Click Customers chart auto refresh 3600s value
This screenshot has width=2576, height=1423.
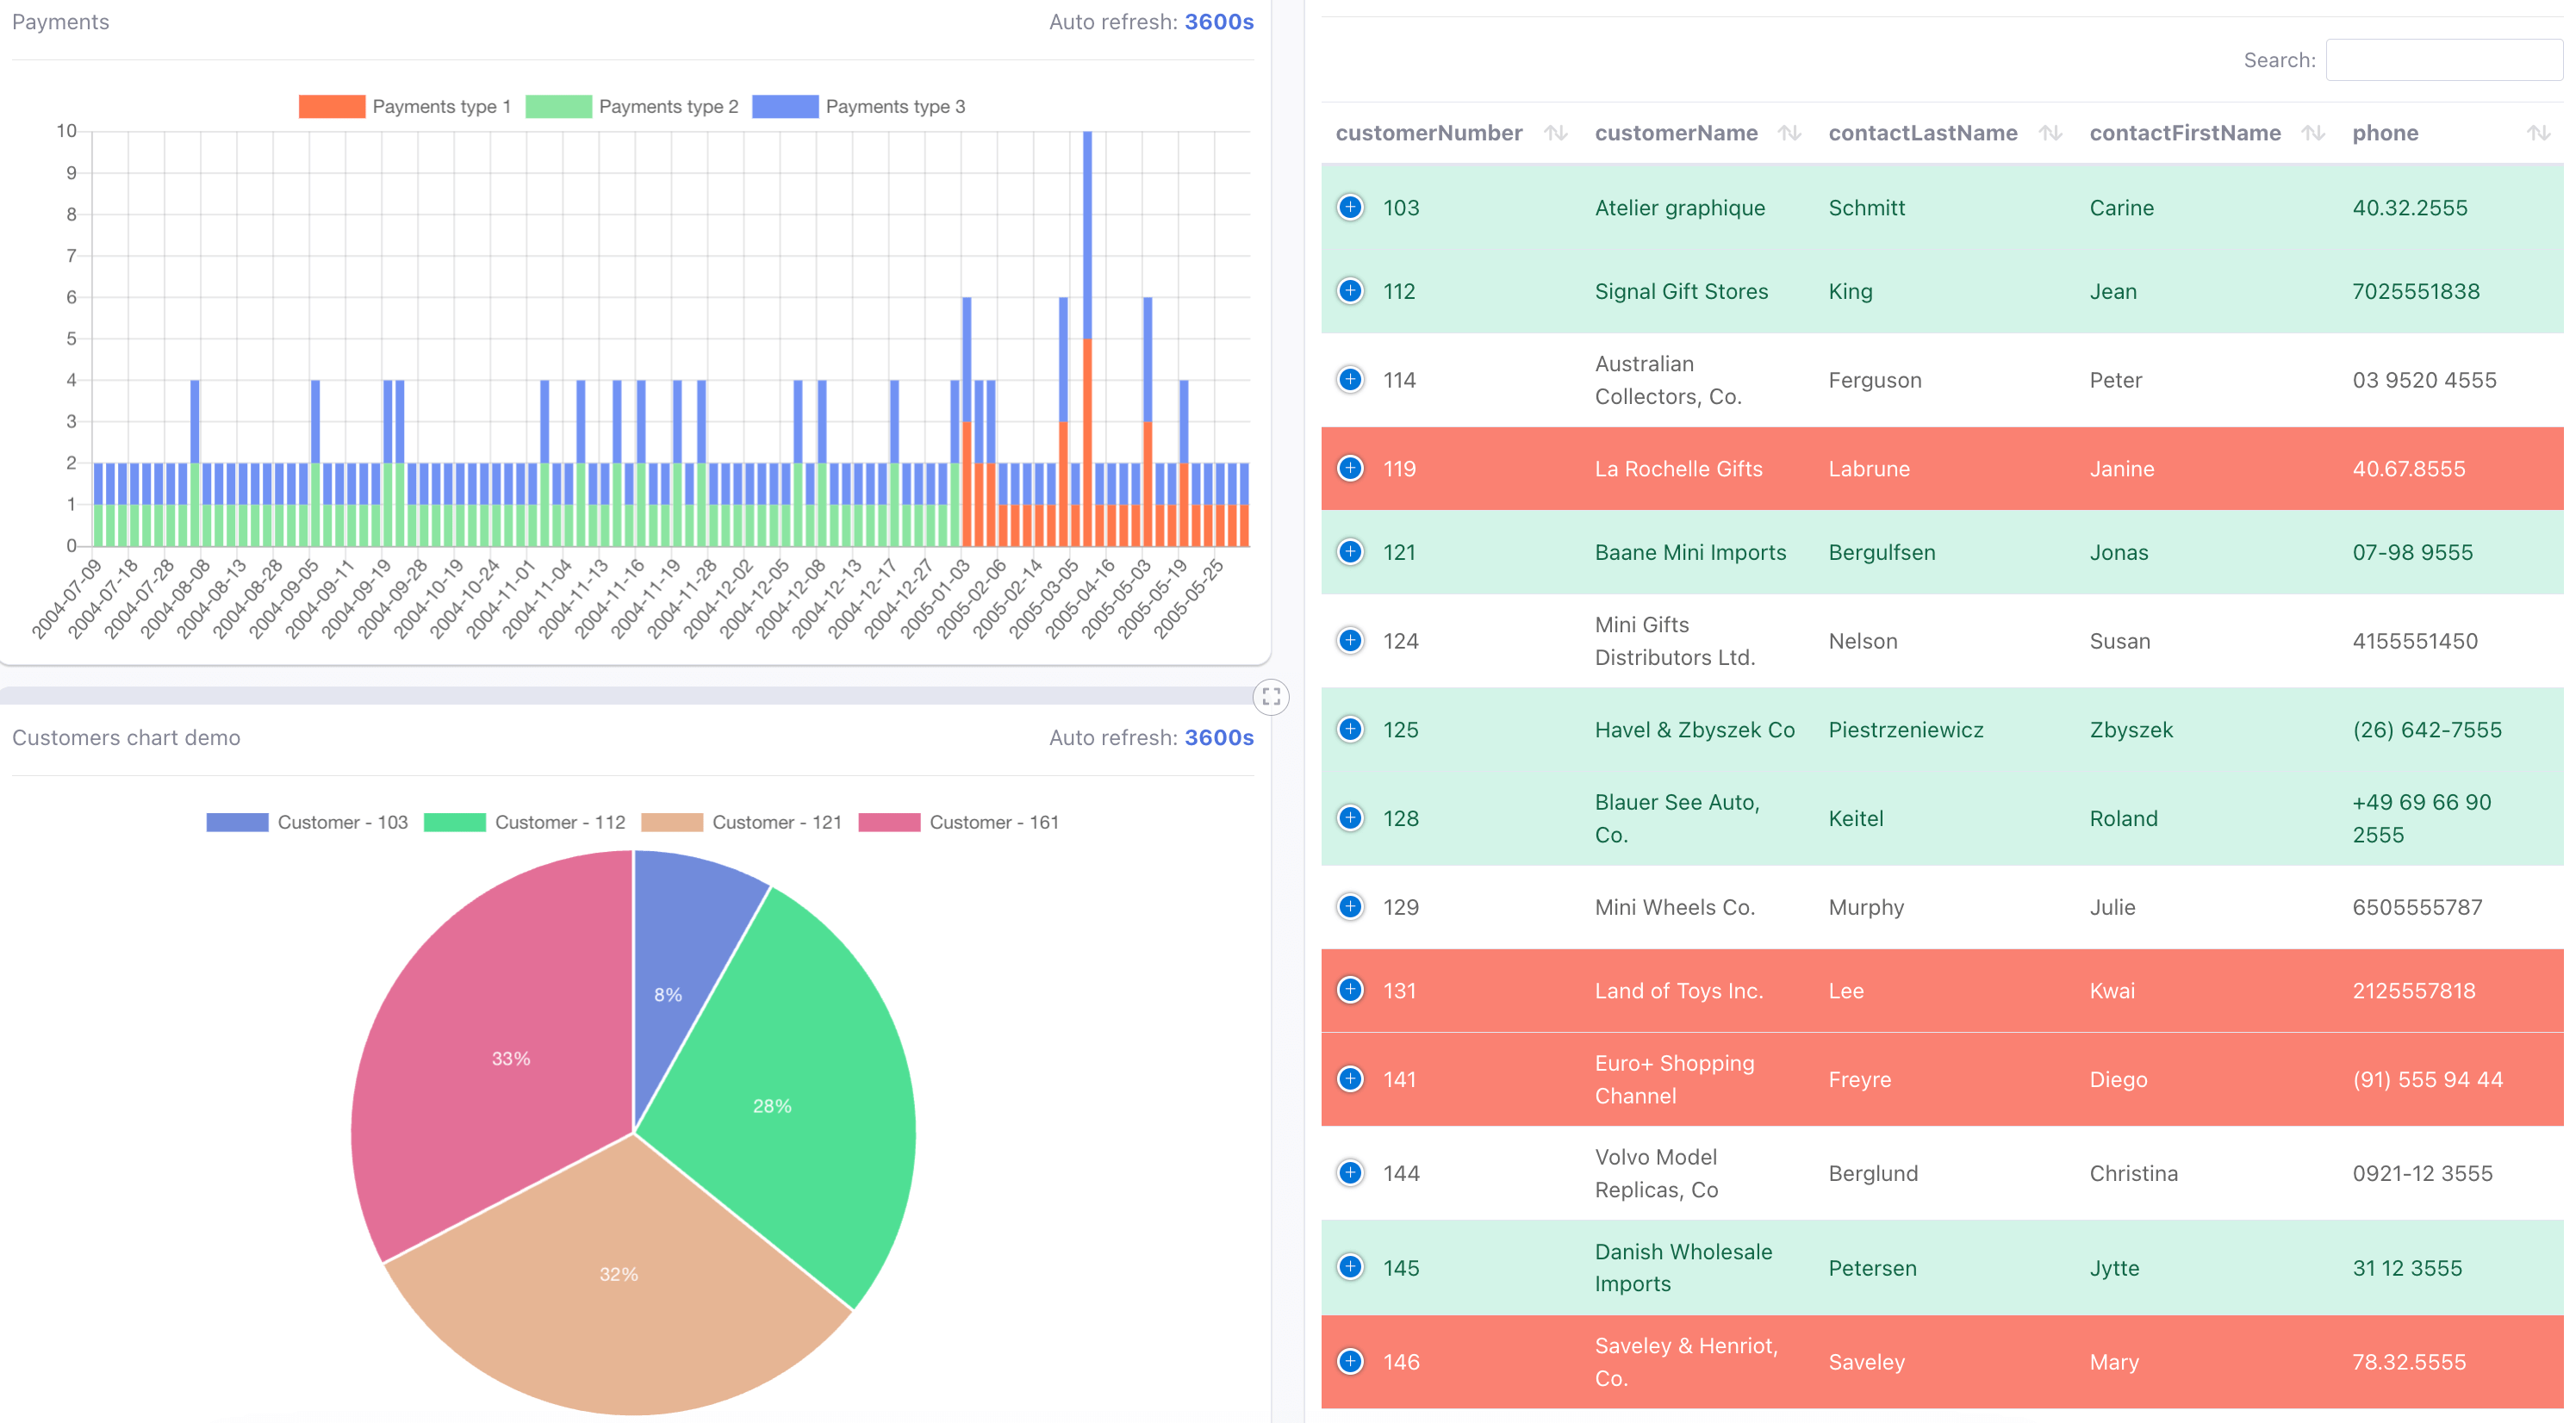coord(1218,737)
